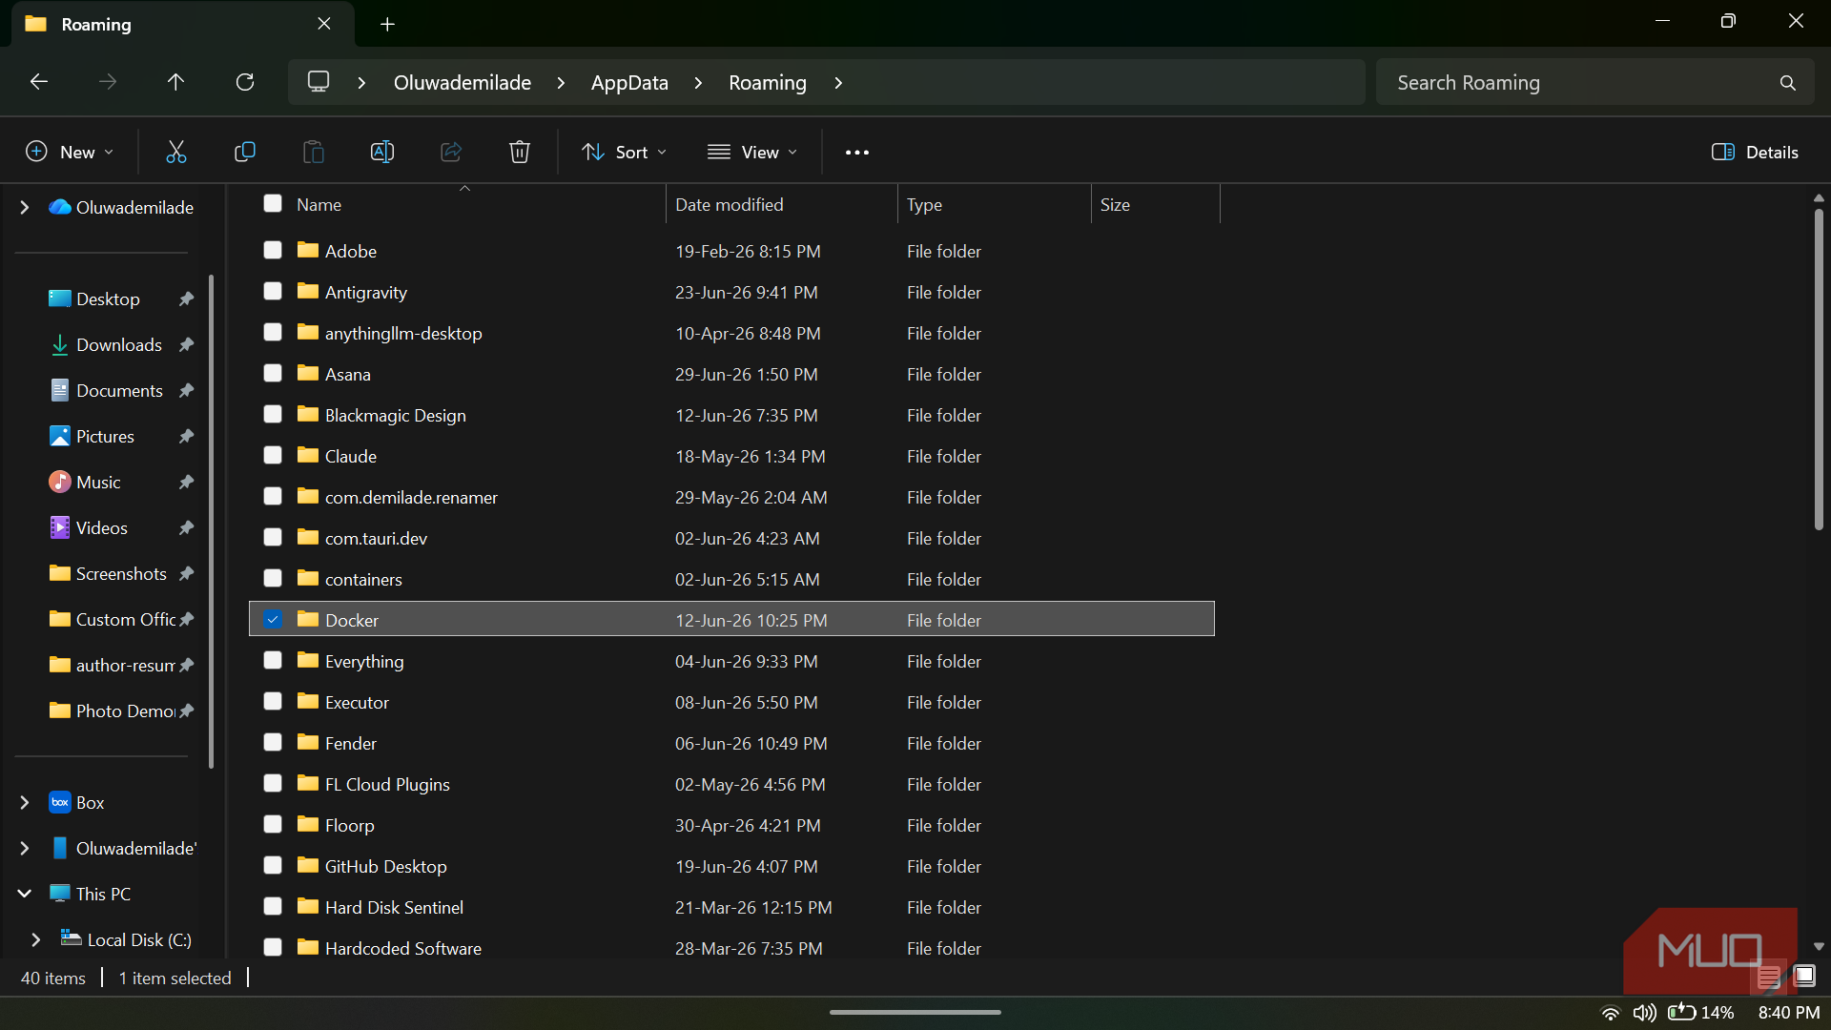
Task: Go up one folder level arrow
Action: point(175,82)
